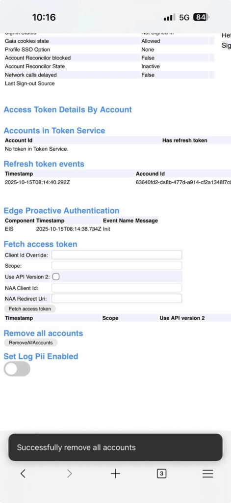Tap the browser back arrow icon

[23, 474]
